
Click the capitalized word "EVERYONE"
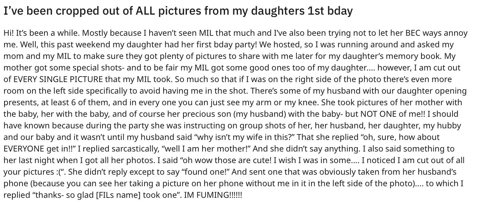[x=24, y=149]
